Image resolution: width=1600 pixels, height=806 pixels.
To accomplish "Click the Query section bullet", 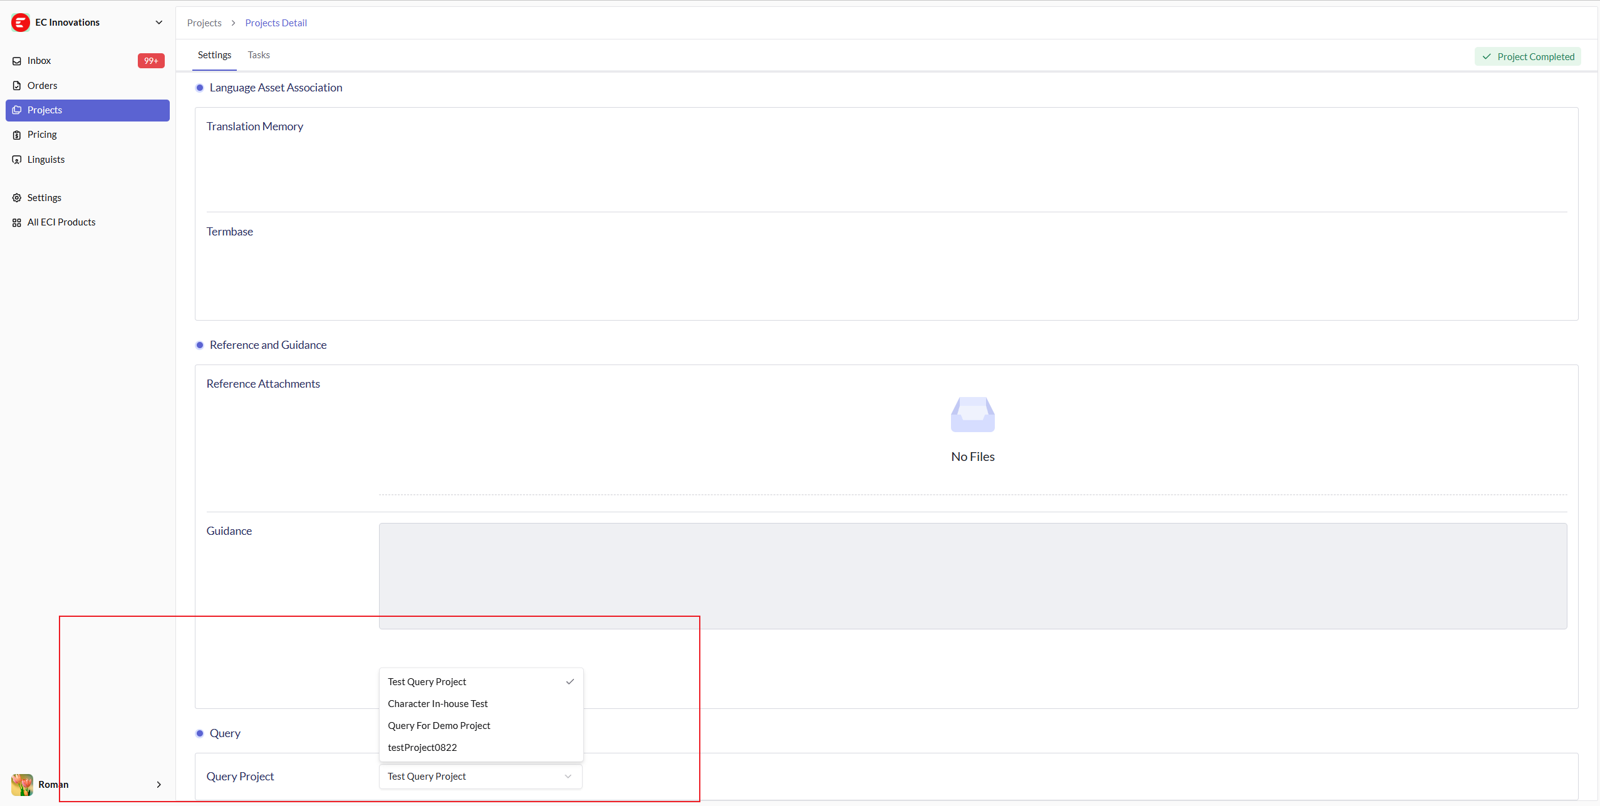I will tap(200, 733).
